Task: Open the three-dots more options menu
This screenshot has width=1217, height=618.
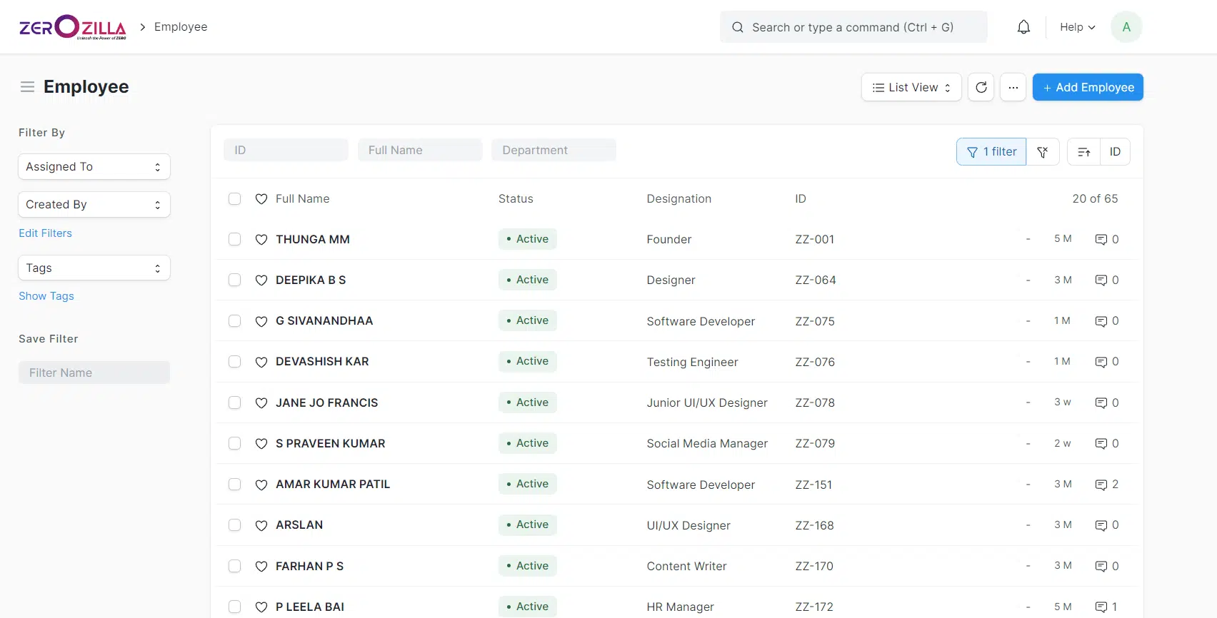Action: [1013, 87]
